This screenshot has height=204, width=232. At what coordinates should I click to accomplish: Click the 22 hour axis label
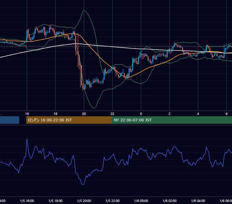(113, 114)
